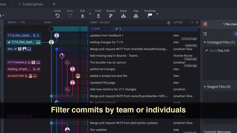Click the laptop icon on account-site branch
Image resolution: width=237 pixels, height=133 pixels.
tap(35, 76)
